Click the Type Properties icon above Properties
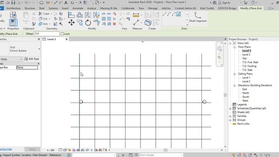The width and height of the screenshot is (279, 157). click(13, 15)
